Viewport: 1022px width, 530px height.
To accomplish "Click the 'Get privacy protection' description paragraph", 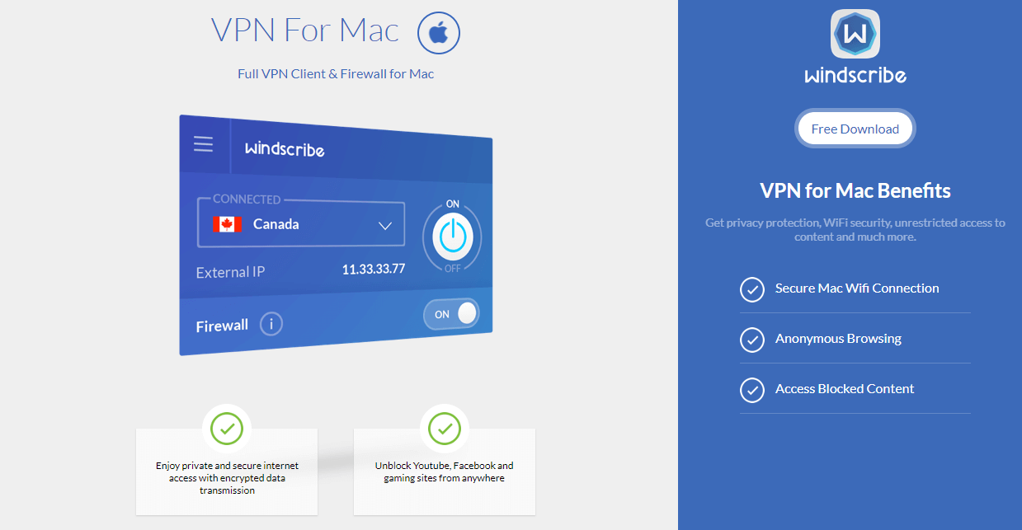I will 855,229.
